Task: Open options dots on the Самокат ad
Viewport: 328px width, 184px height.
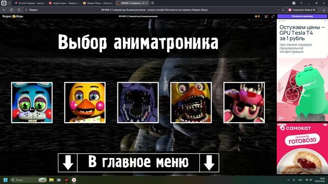Action: [325, 125]
